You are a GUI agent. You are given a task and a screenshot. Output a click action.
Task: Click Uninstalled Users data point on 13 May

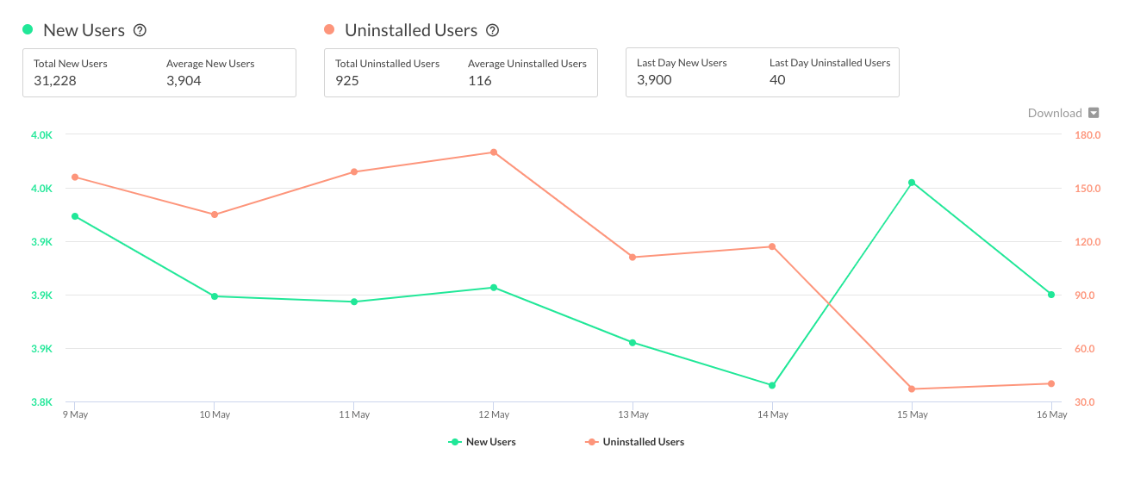(x=633, y=257)
